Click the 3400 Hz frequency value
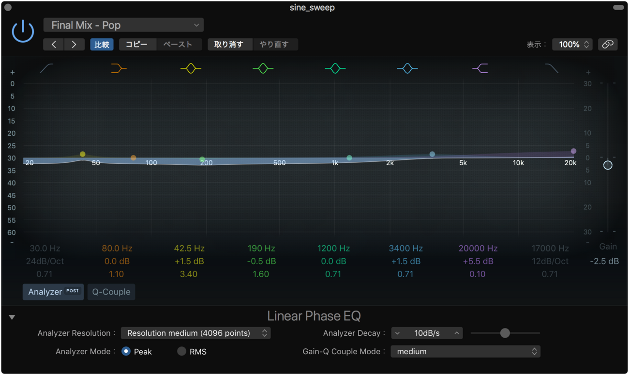This screenshot has width=629, height=375. coord(405,249)
